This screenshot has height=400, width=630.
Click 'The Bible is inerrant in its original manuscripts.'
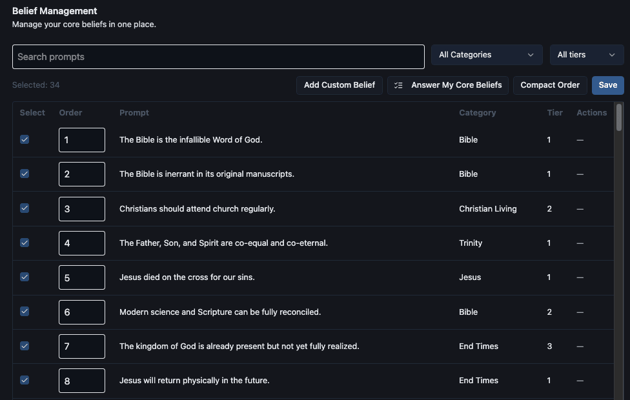(x=207, y=174)
